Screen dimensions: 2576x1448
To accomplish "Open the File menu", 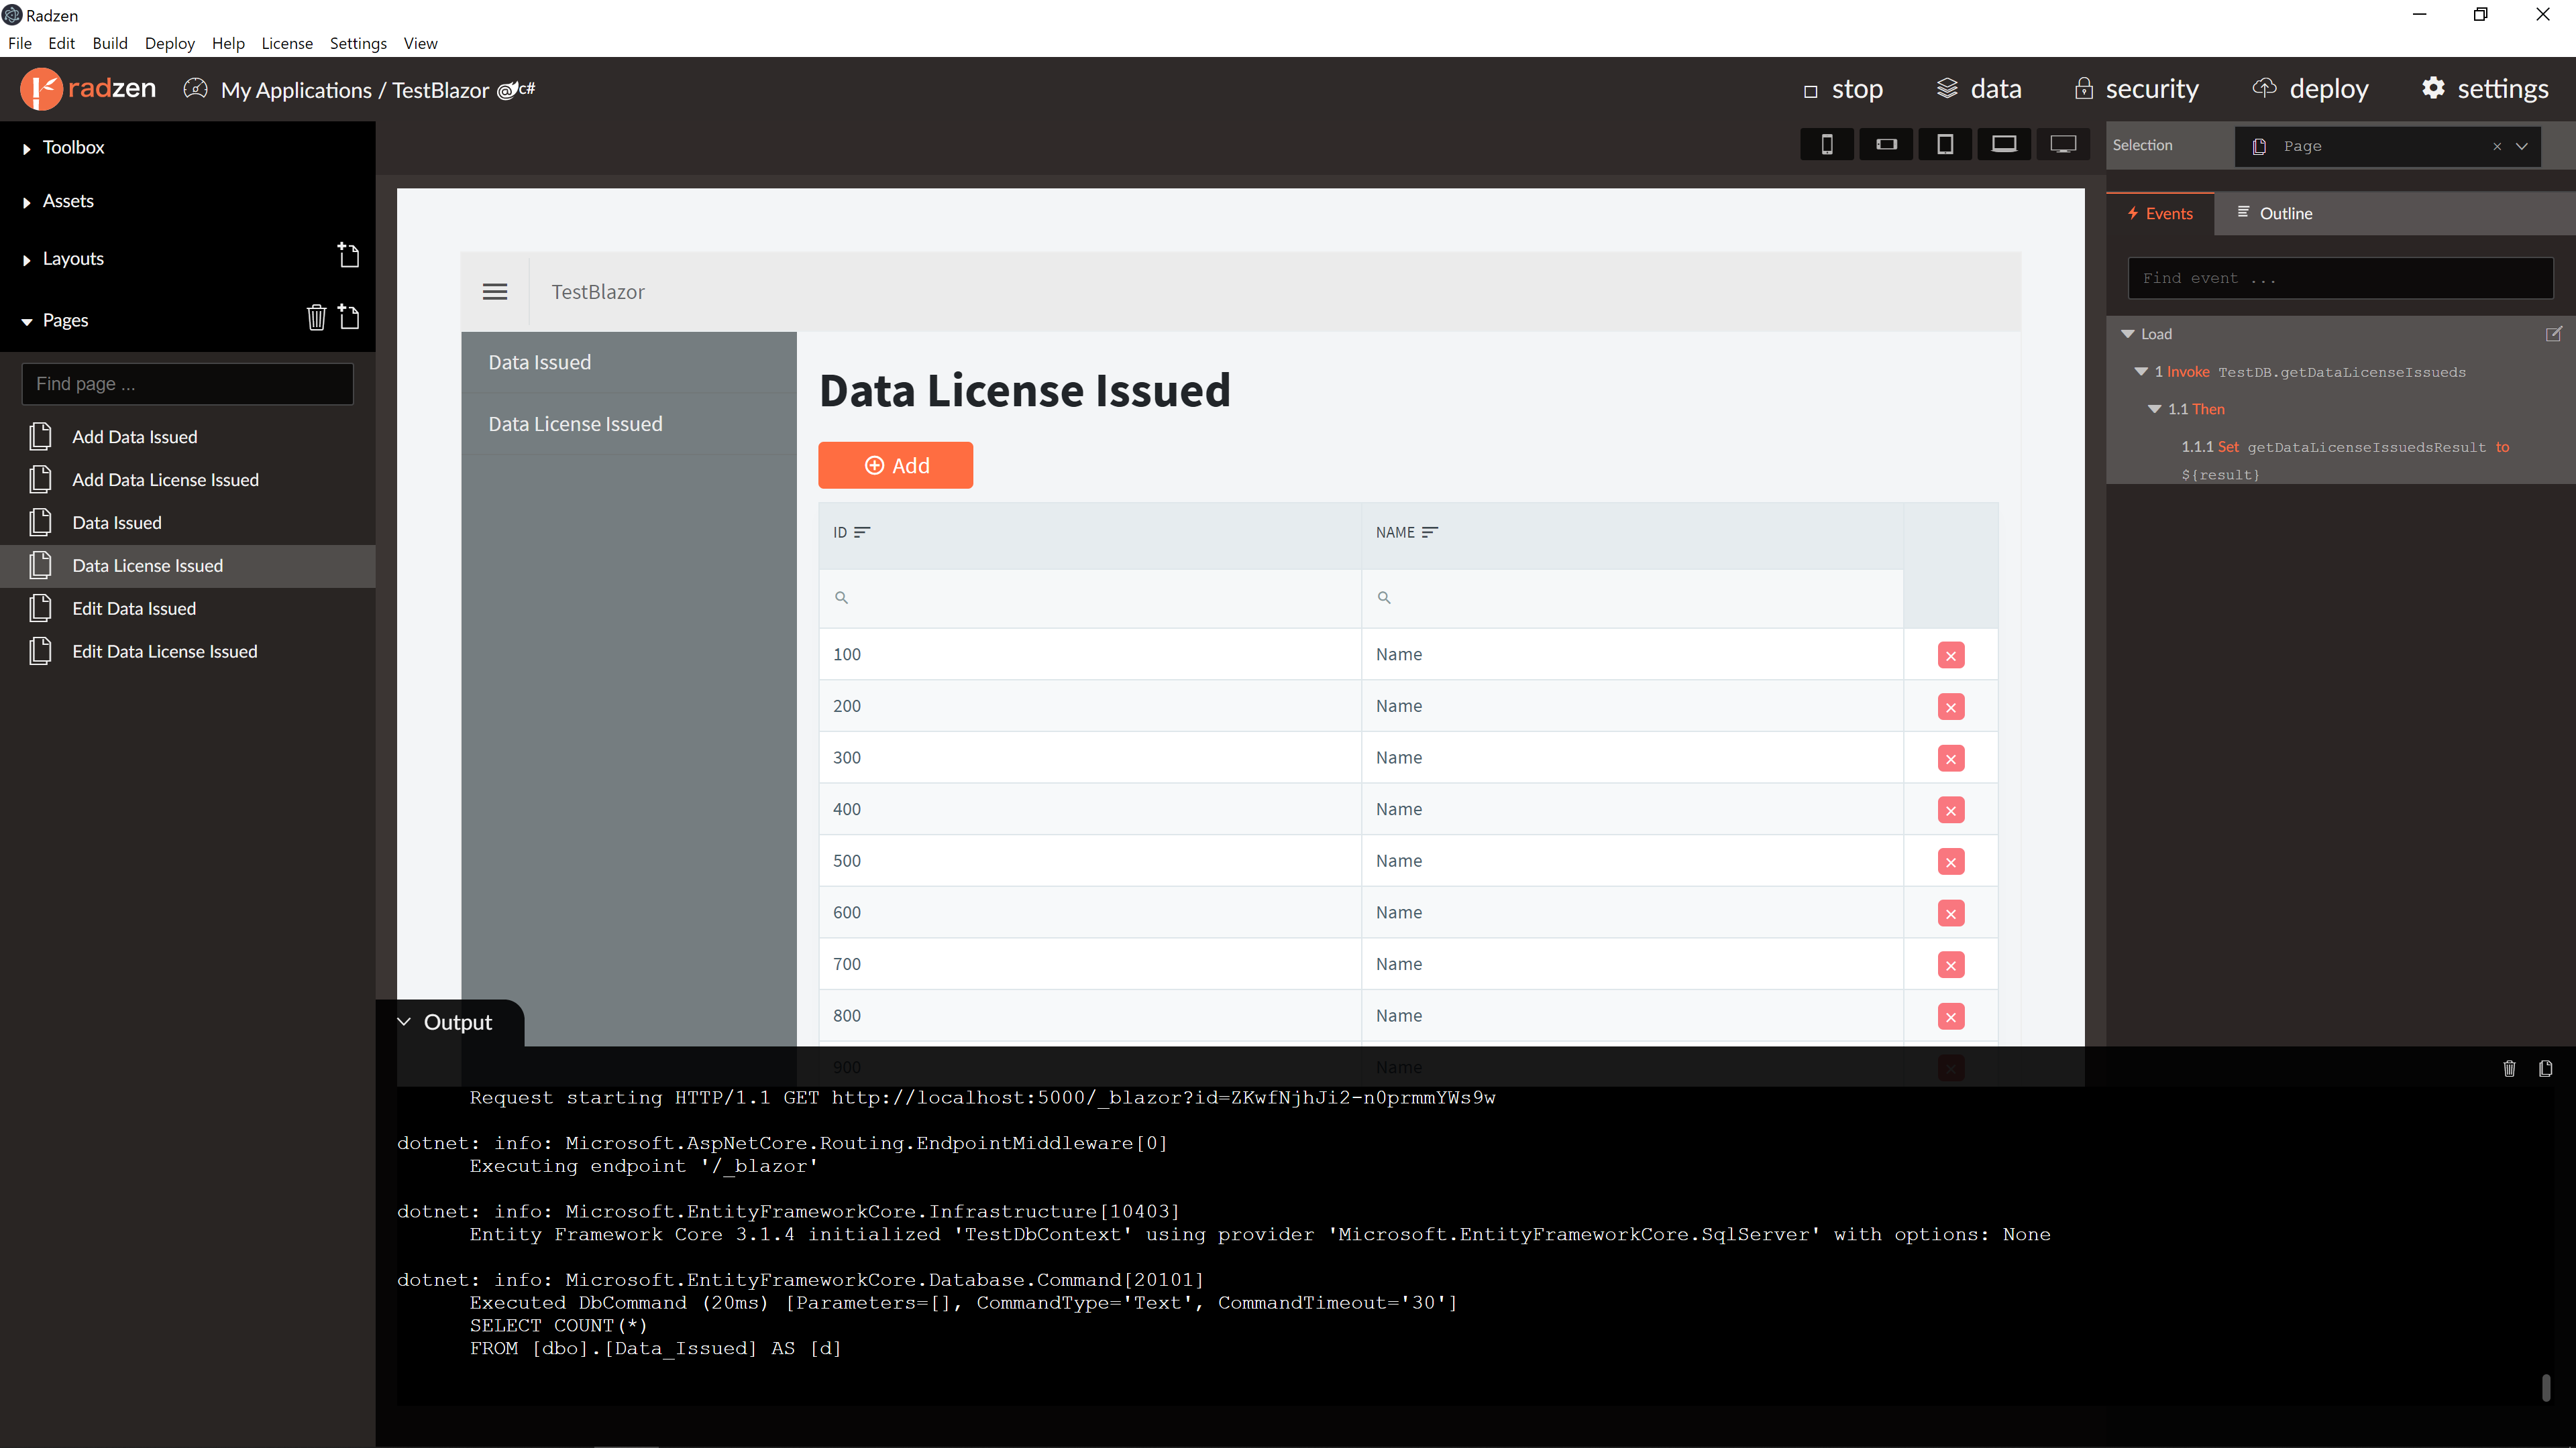I will pyautogui.click(x=20, y=43).
